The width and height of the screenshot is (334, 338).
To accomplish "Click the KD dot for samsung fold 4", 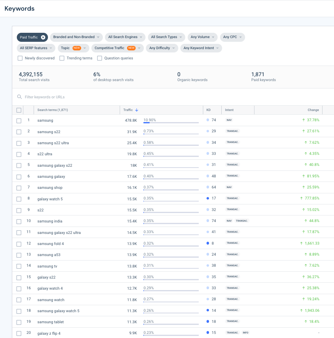I will [x=208, y=243].
